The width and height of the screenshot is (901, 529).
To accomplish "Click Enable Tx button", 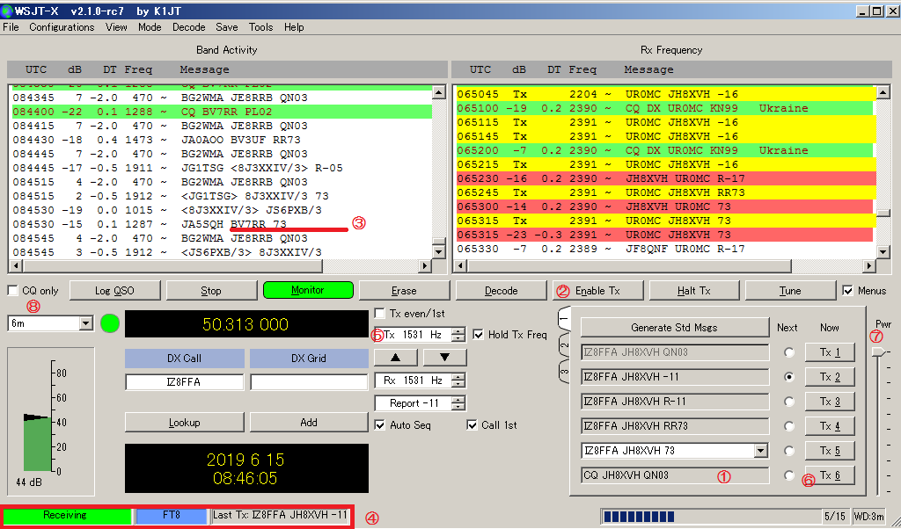I will point(597,290).
